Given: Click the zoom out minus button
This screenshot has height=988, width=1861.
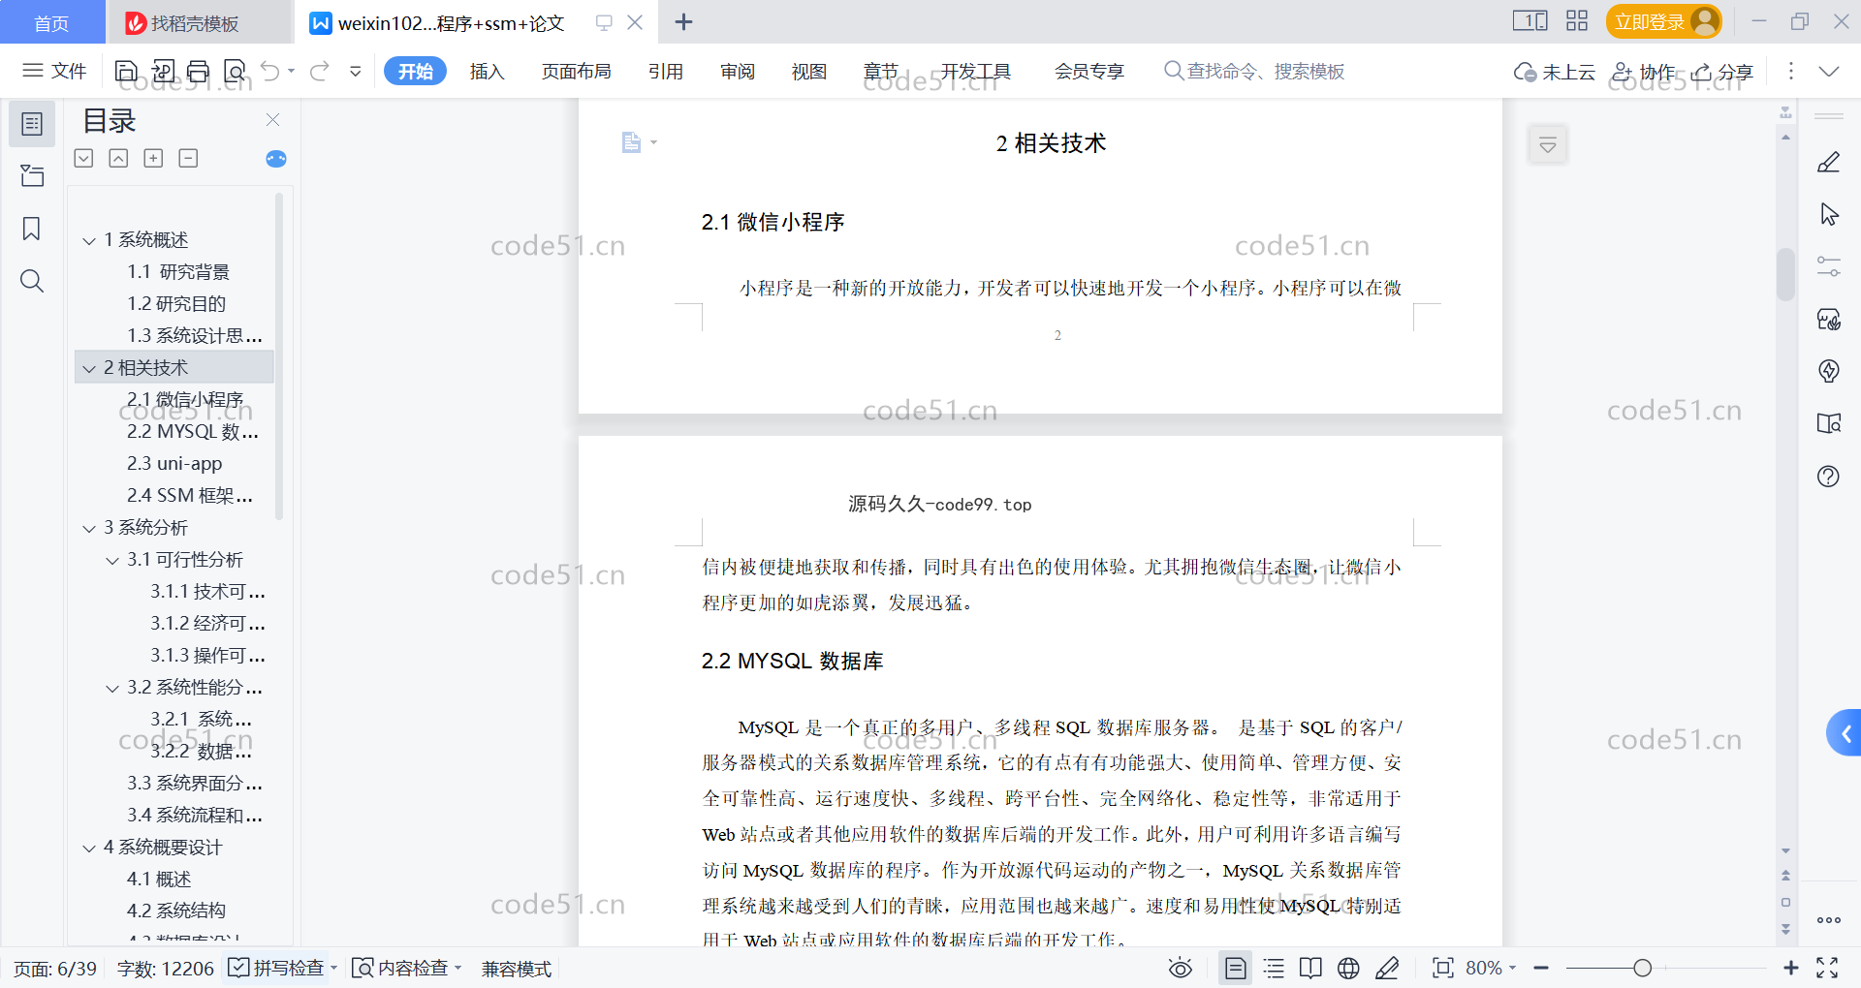Looking at the screenshot, I should (1541, 968).
